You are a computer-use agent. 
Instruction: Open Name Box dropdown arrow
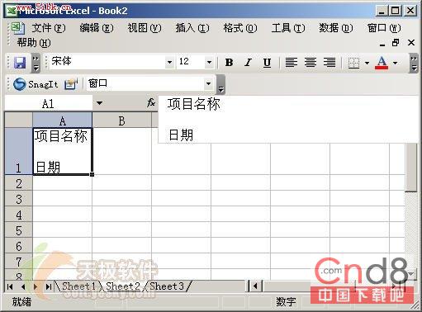point(99,103)
